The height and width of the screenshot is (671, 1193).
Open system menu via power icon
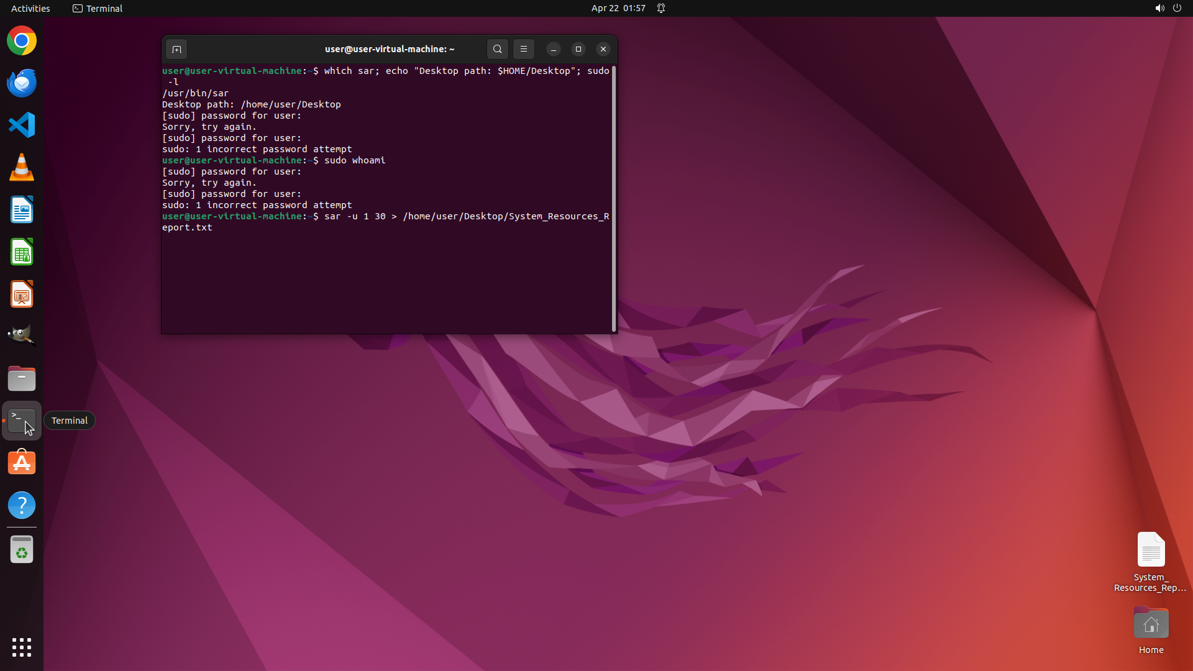(x=1177, y=8)
